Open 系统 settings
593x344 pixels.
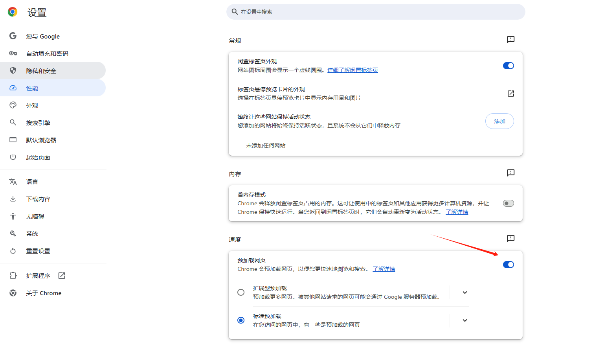pos(53,234)
